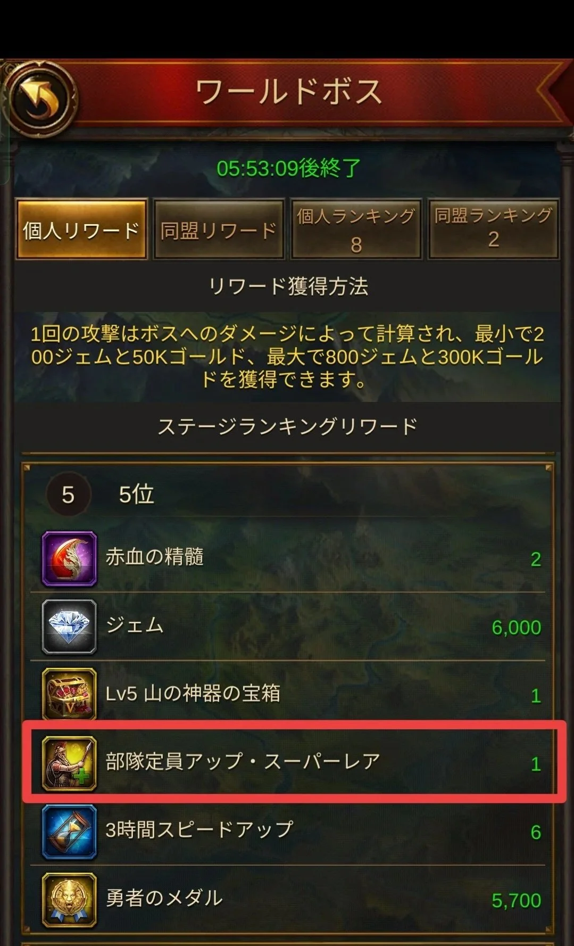Open the 個人ランキング tab
This screenshot has width=574, height=946.
(x=356, y=229)
